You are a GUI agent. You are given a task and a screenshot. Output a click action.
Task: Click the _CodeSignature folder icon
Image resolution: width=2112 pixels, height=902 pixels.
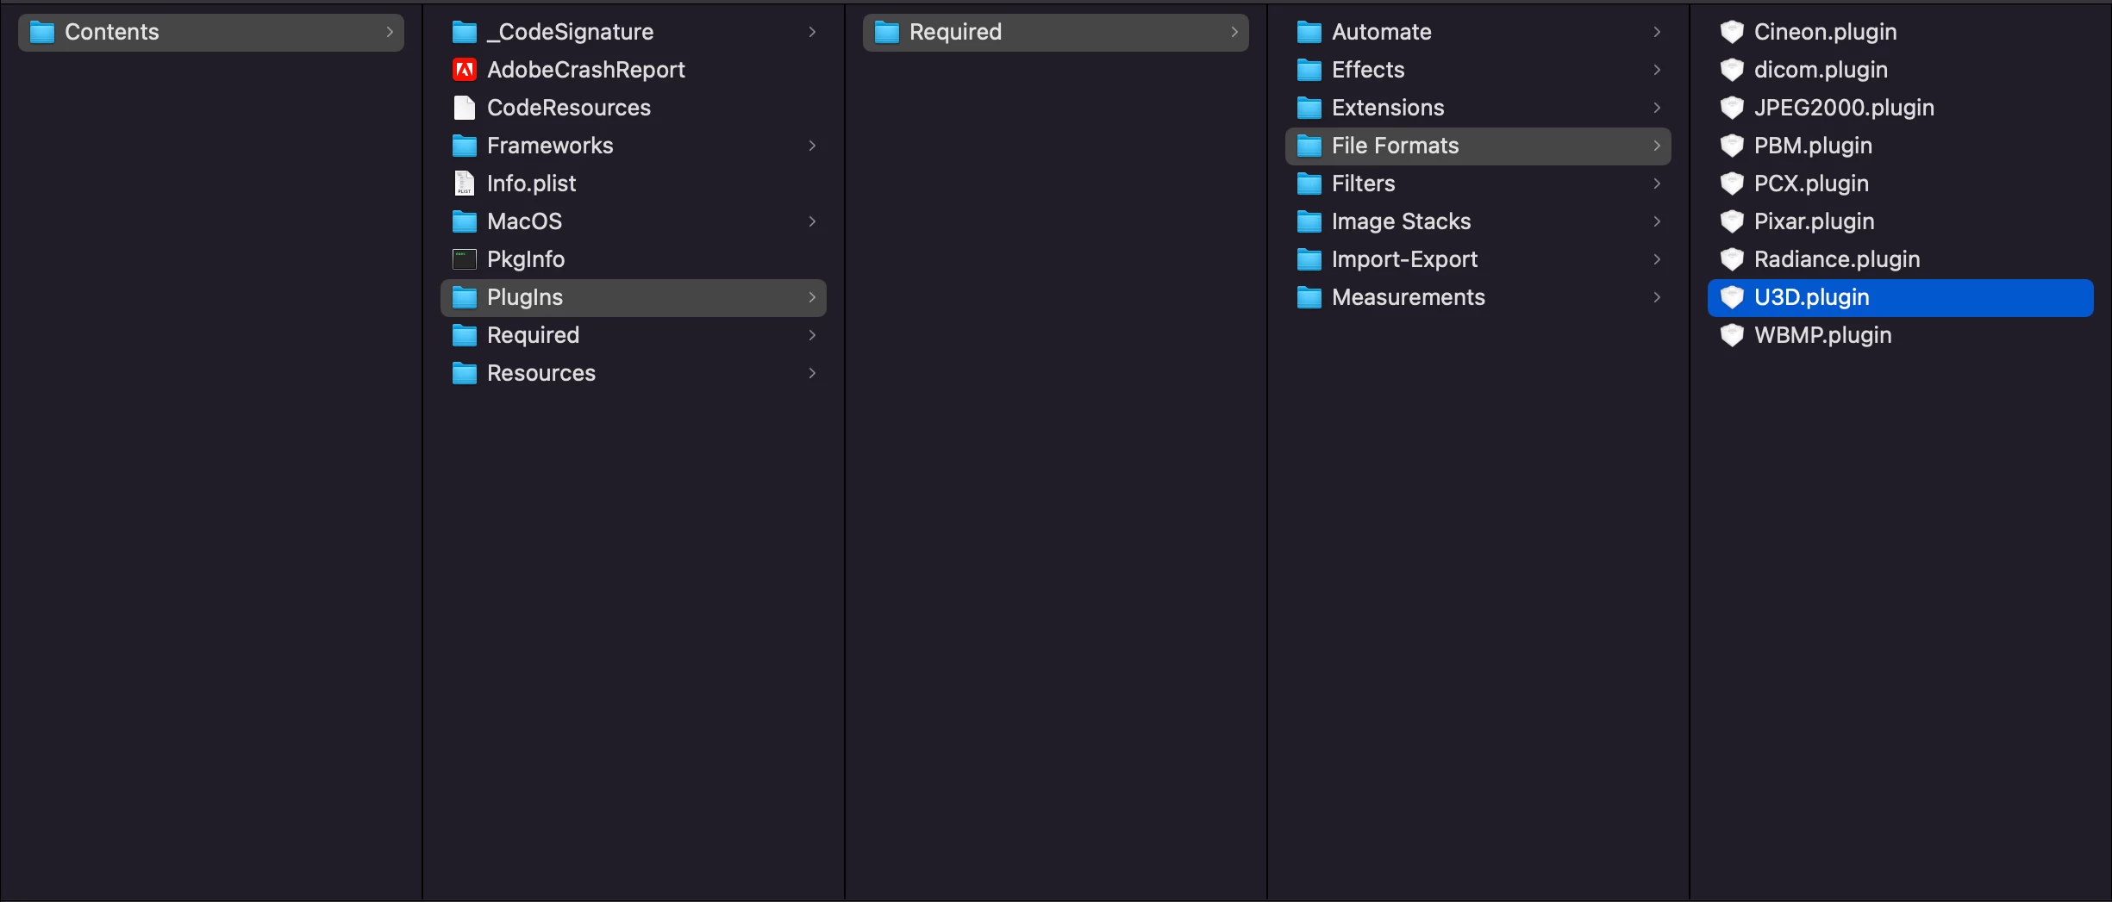tap(465, 33)
